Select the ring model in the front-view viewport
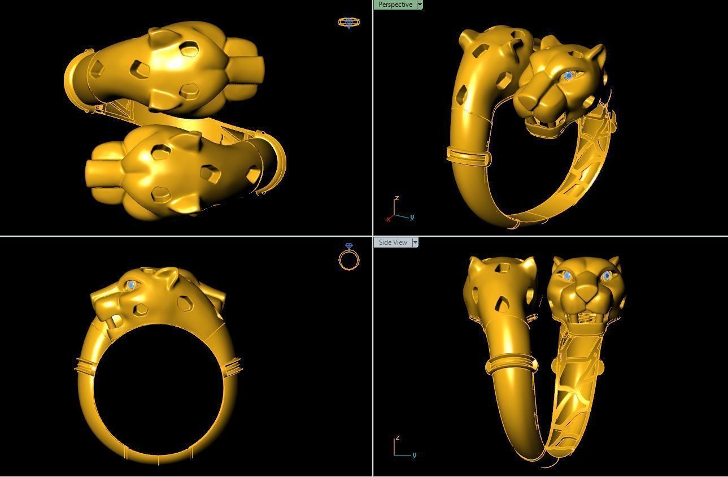The width and height of the screenshot is (728, 477). [x=158, y=365]
